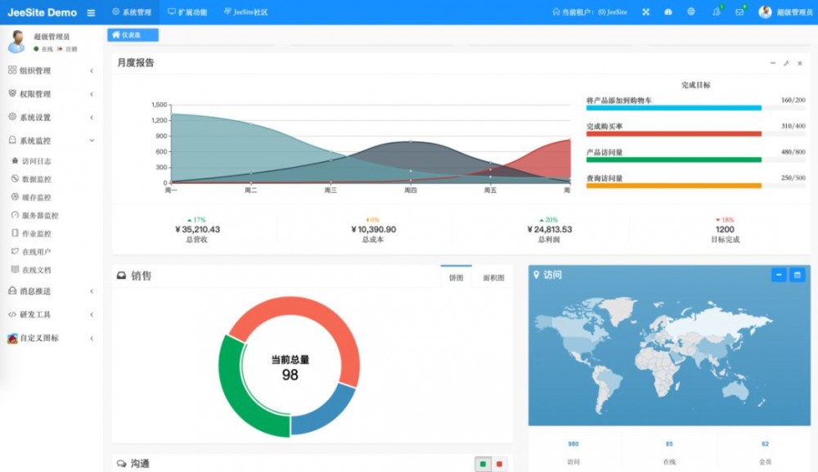Click the JeeSite社区 link
Screen dimensions: 818x472
pos(249,11)
